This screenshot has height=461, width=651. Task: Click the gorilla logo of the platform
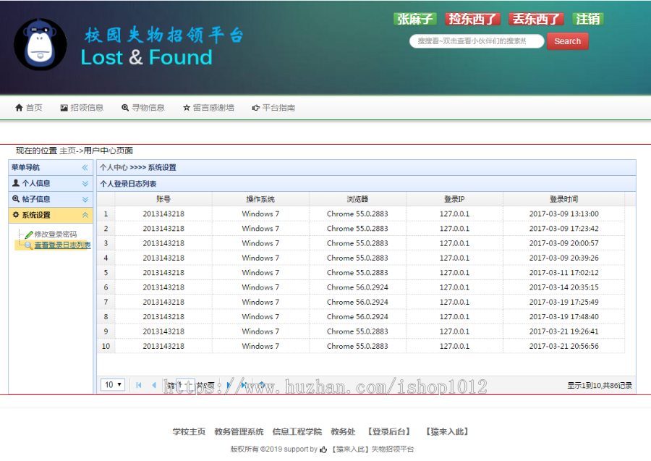click(x=40, y=45)
